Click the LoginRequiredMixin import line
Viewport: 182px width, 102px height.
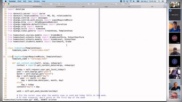(40, 20)
